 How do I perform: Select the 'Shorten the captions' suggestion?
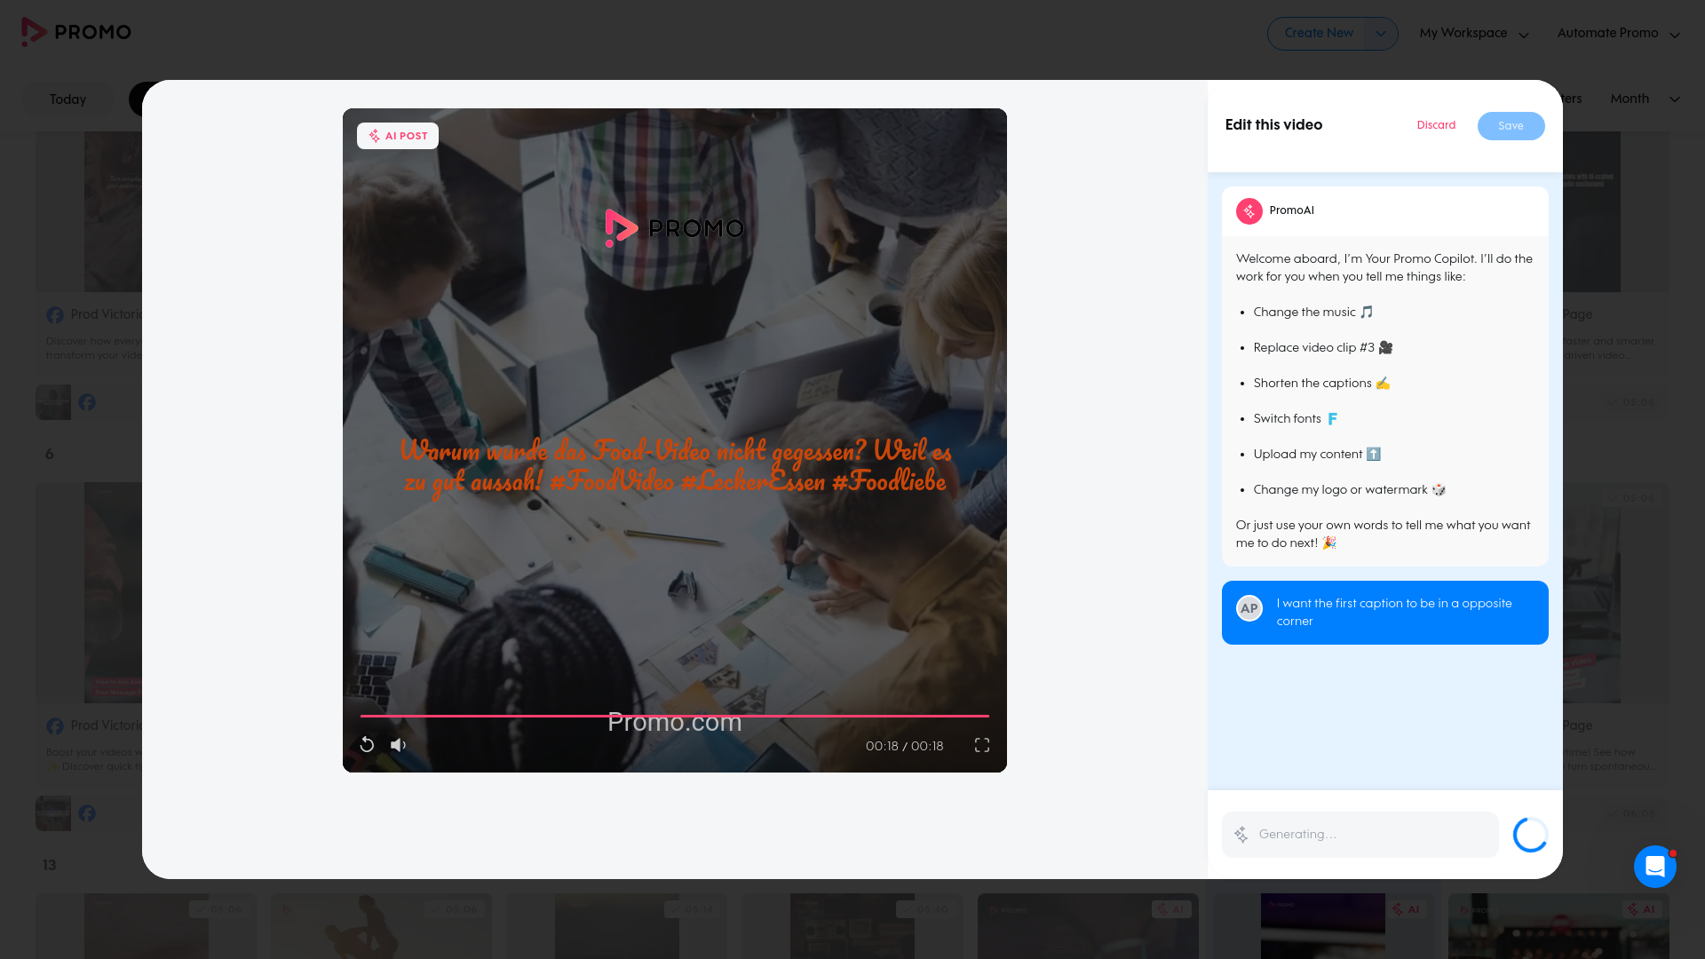click(x=1321, y=384)
